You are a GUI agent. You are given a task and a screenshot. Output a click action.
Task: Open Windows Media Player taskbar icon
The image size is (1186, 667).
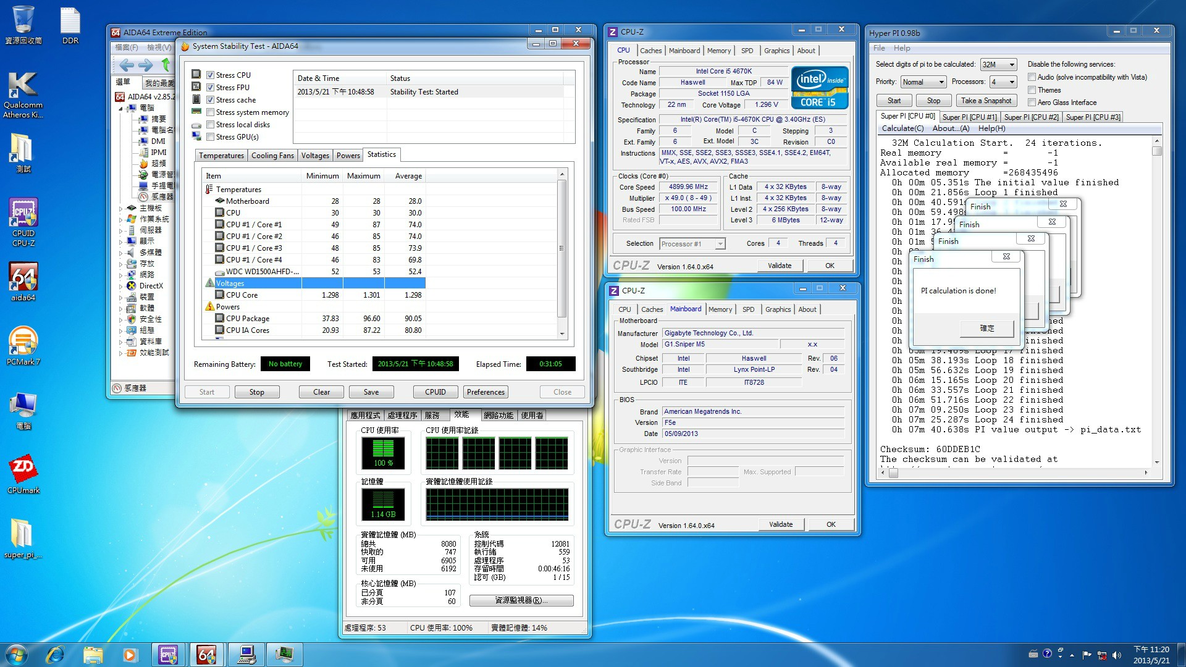pos(130,655)
